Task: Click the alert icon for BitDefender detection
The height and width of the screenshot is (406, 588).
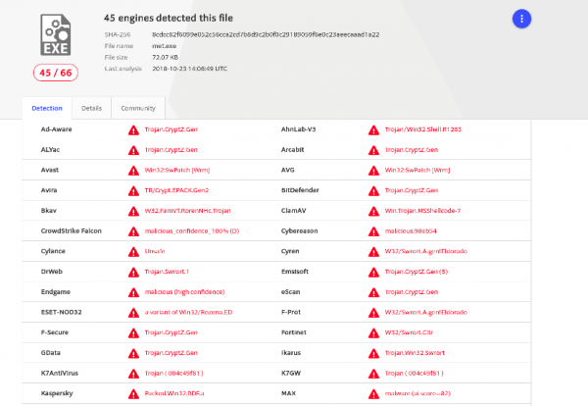Action: (x=373, y=190)
